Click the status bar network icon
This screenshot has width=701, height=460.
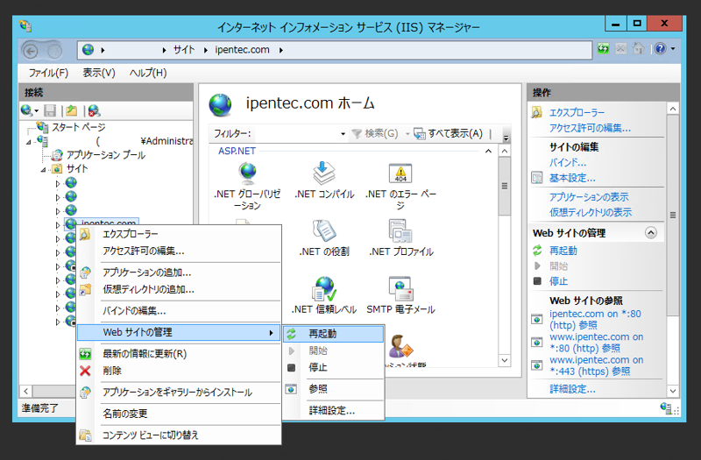(x=666, y=407)
